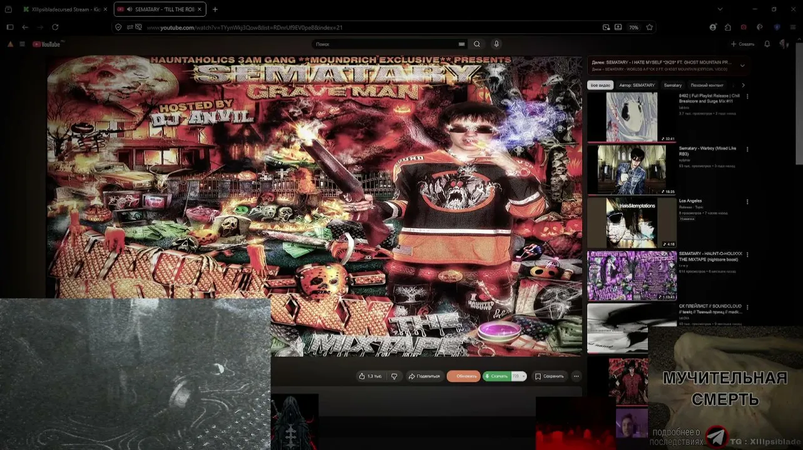Open the browser application menu

tap(792, 27)
